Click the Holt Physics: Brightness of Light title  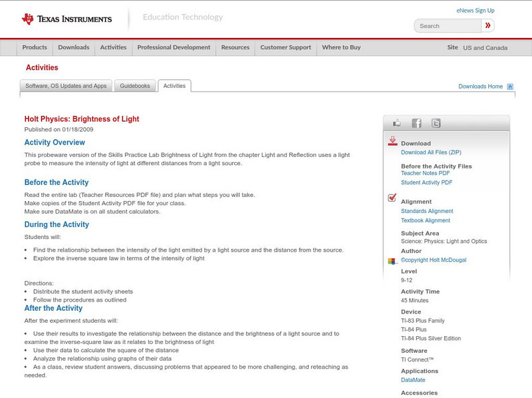tap(82, 119)
